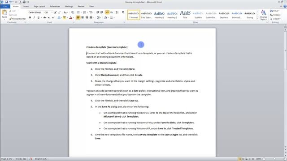The width and height of the screenshot is (287, 161).
Task: Expand the Styles gallery
Action: click(258, 19)
